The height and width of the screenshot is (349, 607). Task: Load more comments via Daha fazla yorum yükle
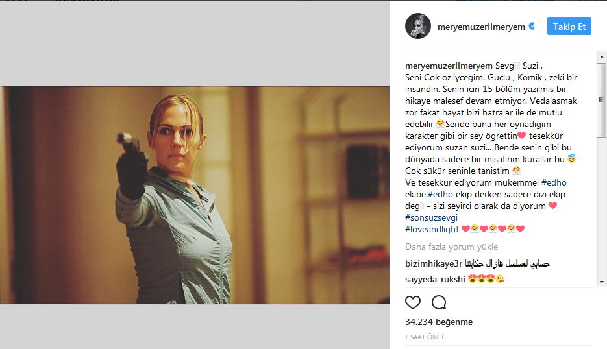[x=451, y=247]
